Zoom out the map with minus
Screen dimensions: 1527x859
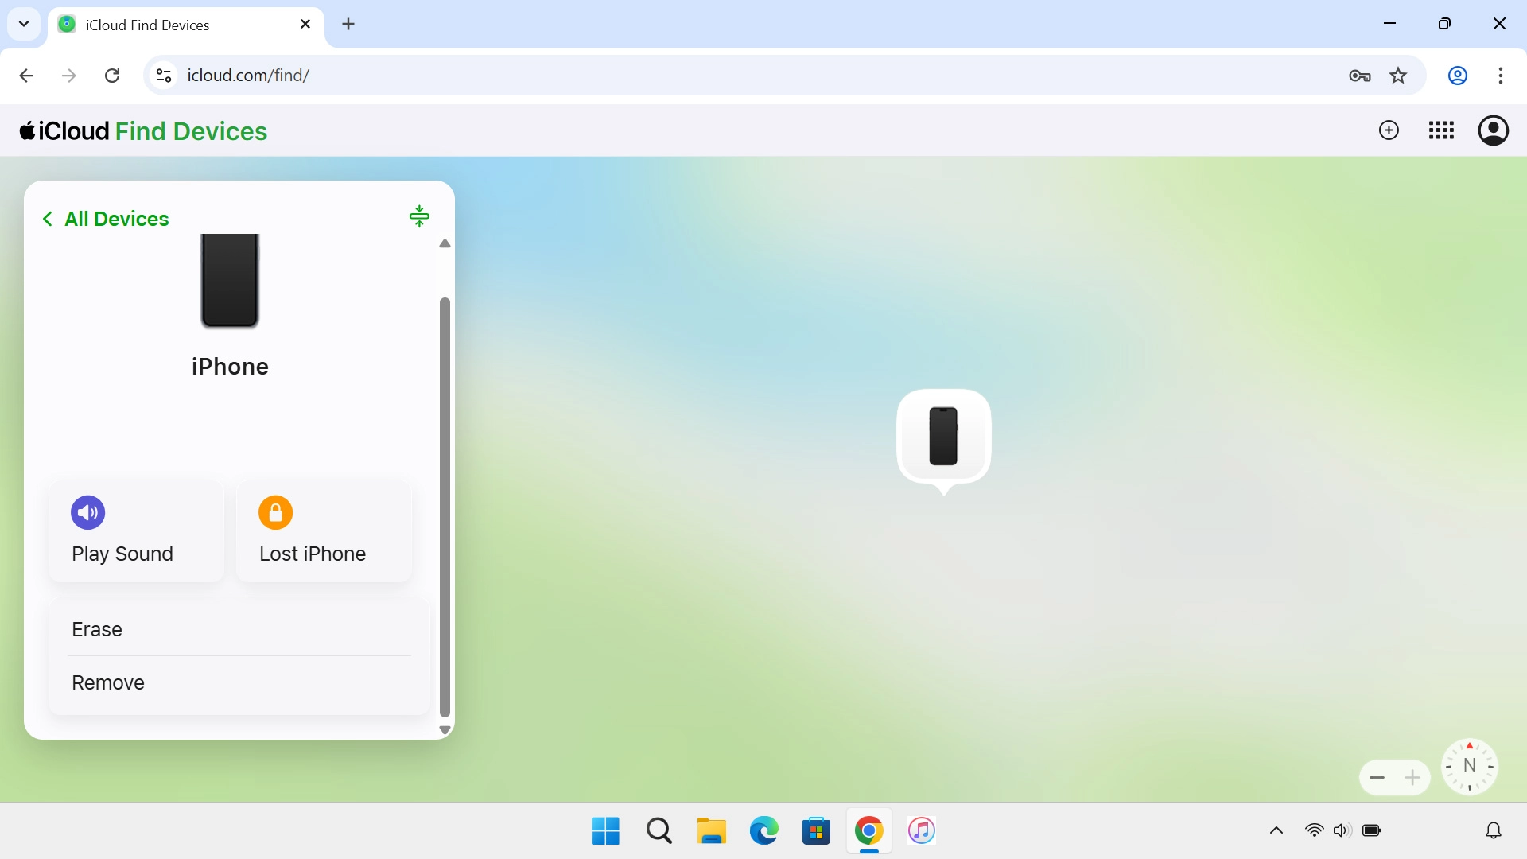click(1377, 778)
